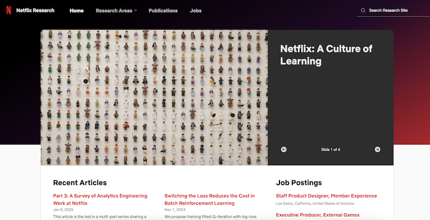Open Executive Producer, External Games posting
This screenshot has height=220, width=430.
(x=318, y=215)
